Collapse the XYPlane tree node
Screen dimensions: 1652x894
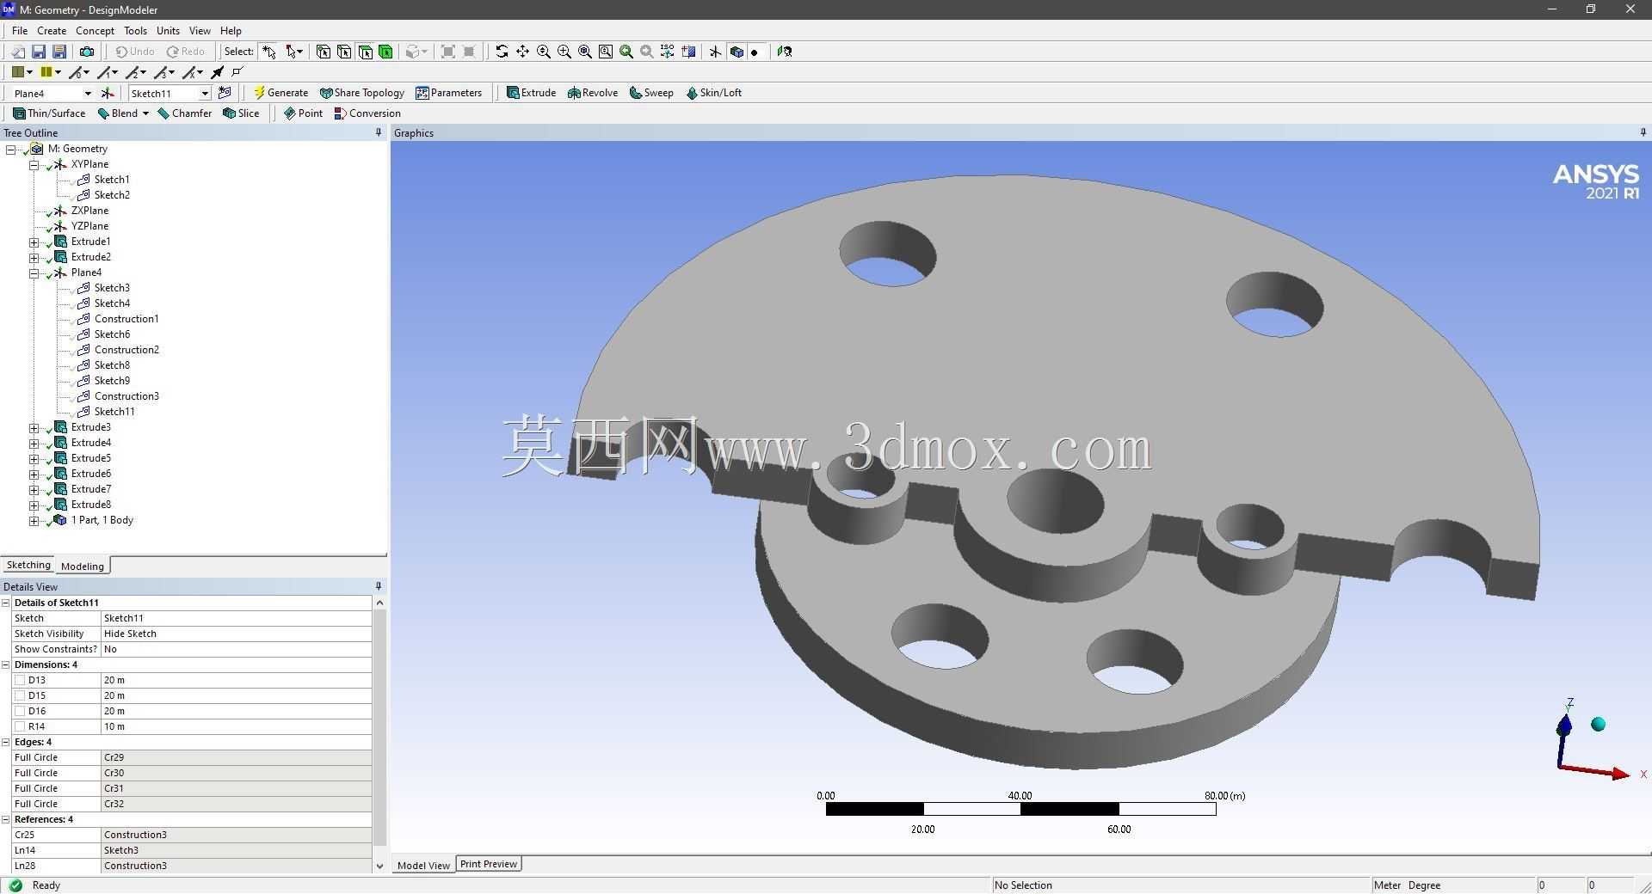pyautogui.click(x=34, y=165)
